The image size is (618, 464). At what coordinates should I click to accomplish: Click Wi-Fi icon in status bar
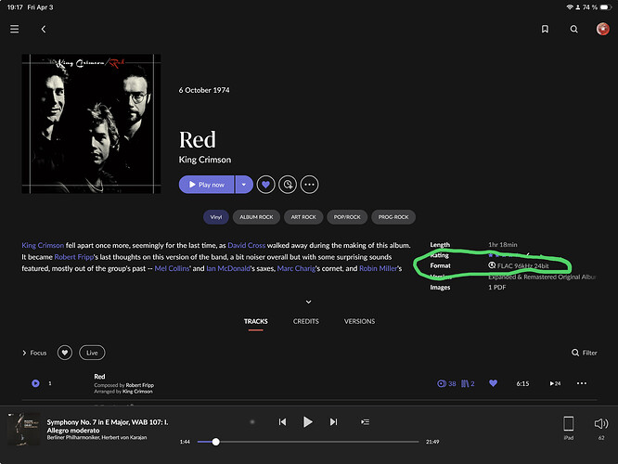(569, 7)
